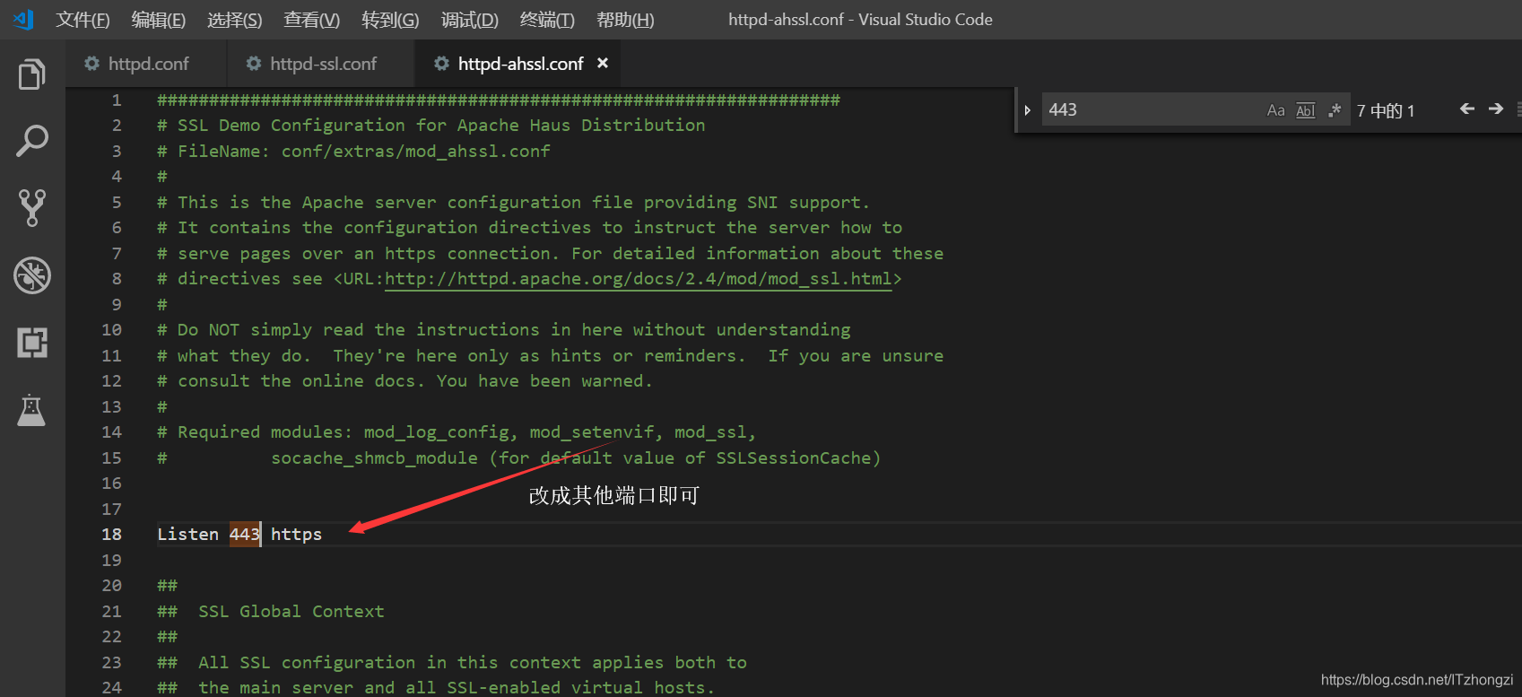Click 'It contains the configuration' comment
This screenshot has width=1522, height=697.
529,228
